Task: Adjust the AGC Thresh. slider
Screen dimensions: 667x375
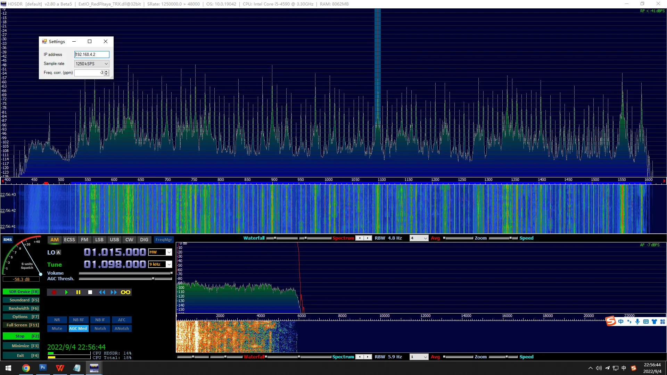Action: click(x=153, y=279)
